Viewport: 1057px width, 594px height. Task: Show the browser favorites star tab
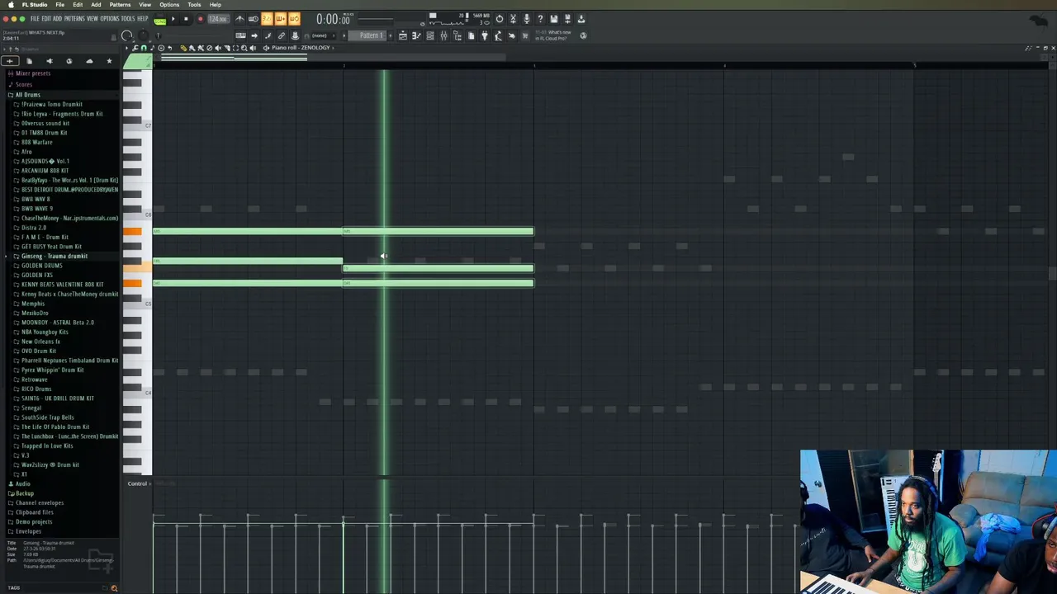point(109,61)
